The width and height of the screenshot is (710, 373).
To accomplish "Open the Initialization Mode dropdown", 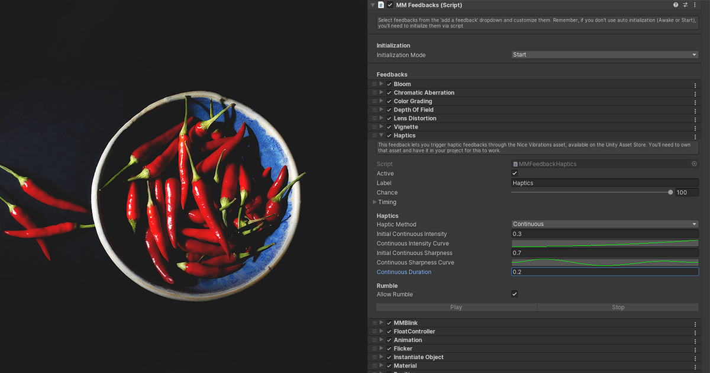I will [x=605, y=54].
